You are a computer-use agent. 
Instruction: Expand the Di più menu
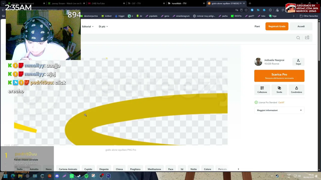103,26
